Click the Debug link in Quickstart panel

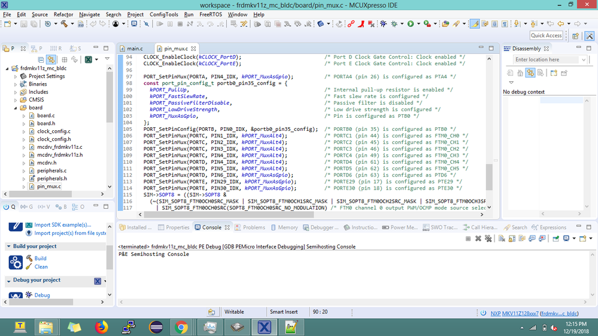(x=42, y=295)
